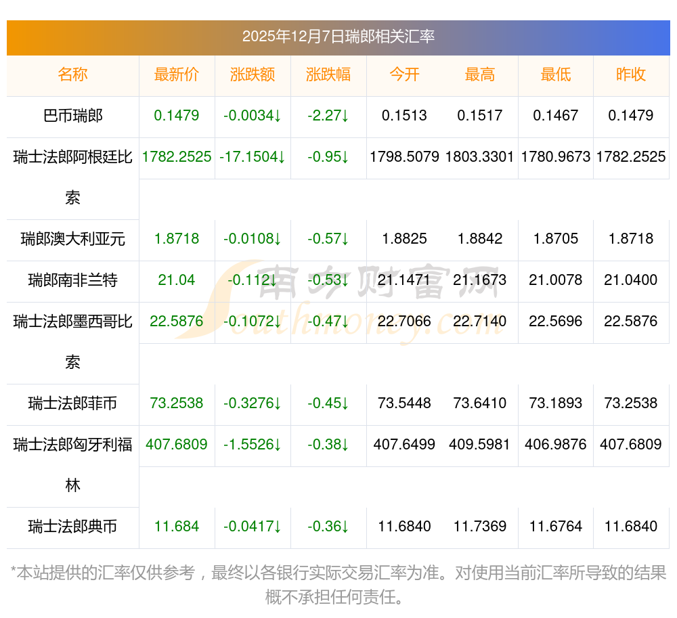Click the -1.5526↓ change amount cell

pos(253,445)
